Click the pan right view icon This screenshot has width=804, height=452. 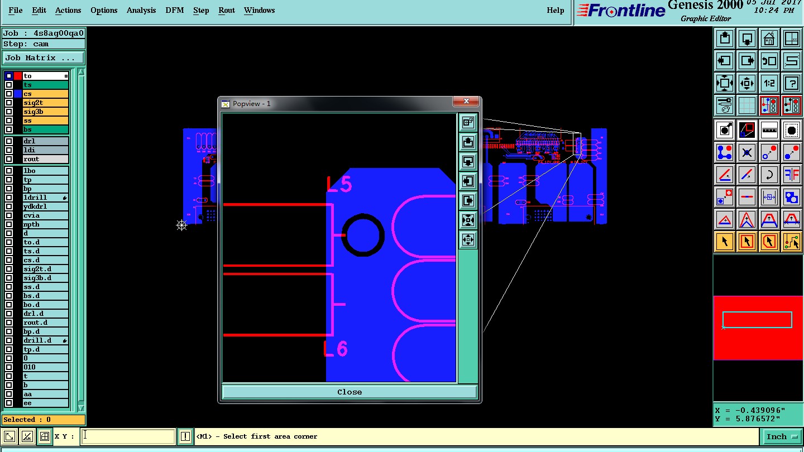click(747, 61)
